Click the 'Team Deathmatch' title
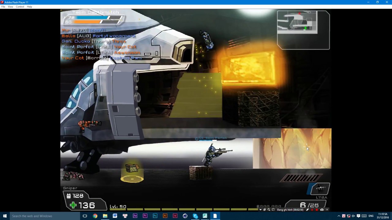Image resolution: width=392 pixels, height=220 pixels. (x=95, y=12)
